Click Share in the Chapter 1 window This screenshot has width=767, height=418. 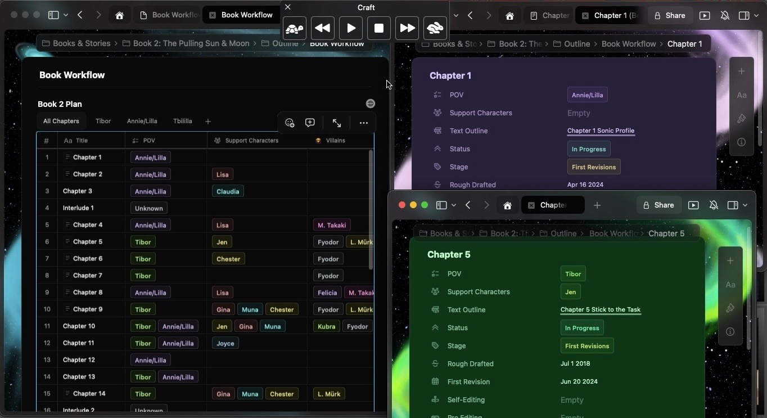(x=669, y=16)
